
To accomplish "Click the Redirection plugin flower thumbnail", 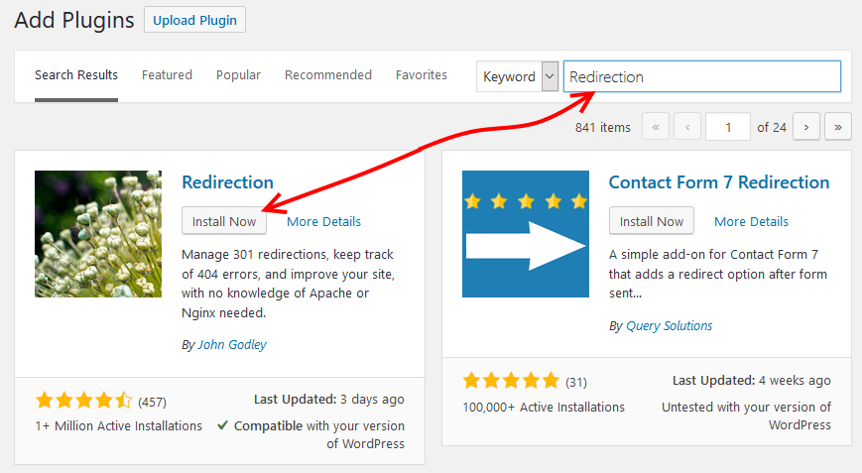I will (x=98, y=234).
